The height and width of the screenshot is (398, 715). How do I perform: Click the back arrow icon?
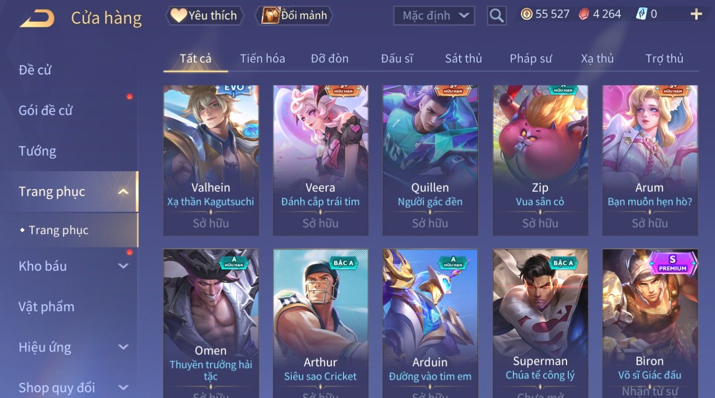click(x=37, y=19)
